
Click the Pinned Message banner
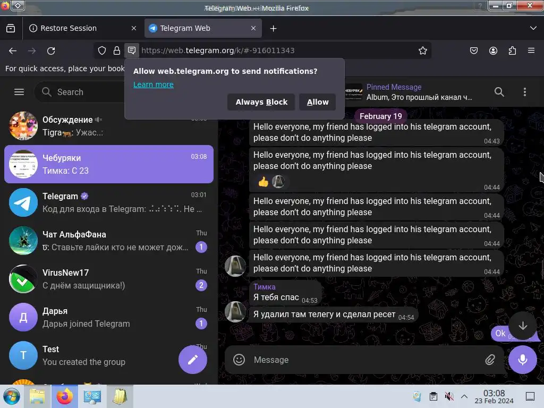click(410, 92)
